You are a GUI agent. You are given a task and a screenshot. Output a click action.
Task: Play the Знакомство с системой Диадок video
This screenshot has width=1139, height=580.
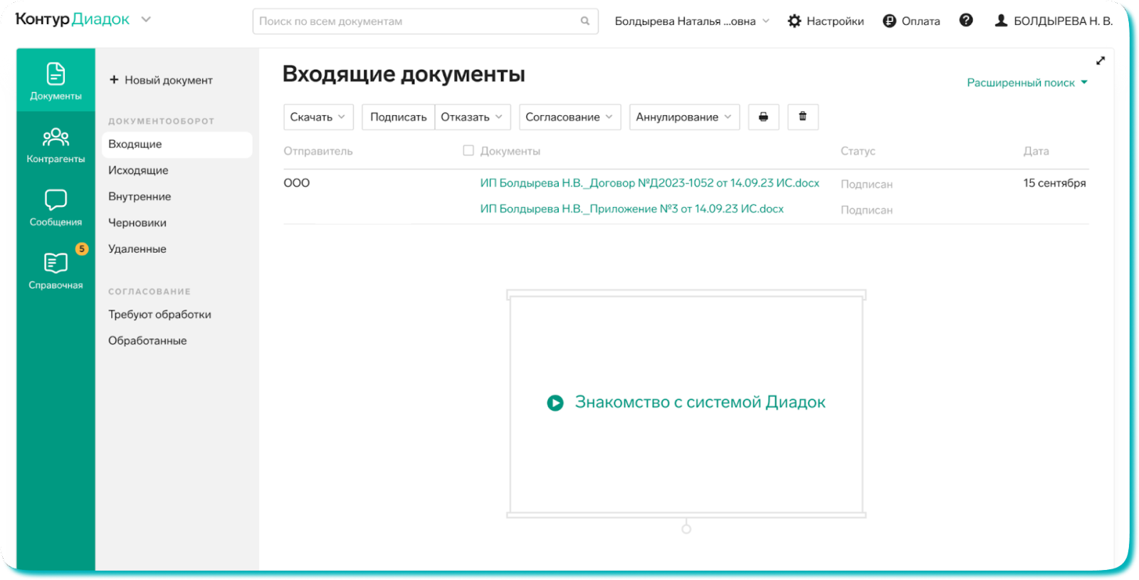(555, 403)
